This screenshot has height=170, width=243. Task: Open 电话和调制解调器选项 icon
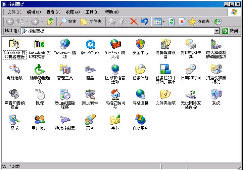216,44
